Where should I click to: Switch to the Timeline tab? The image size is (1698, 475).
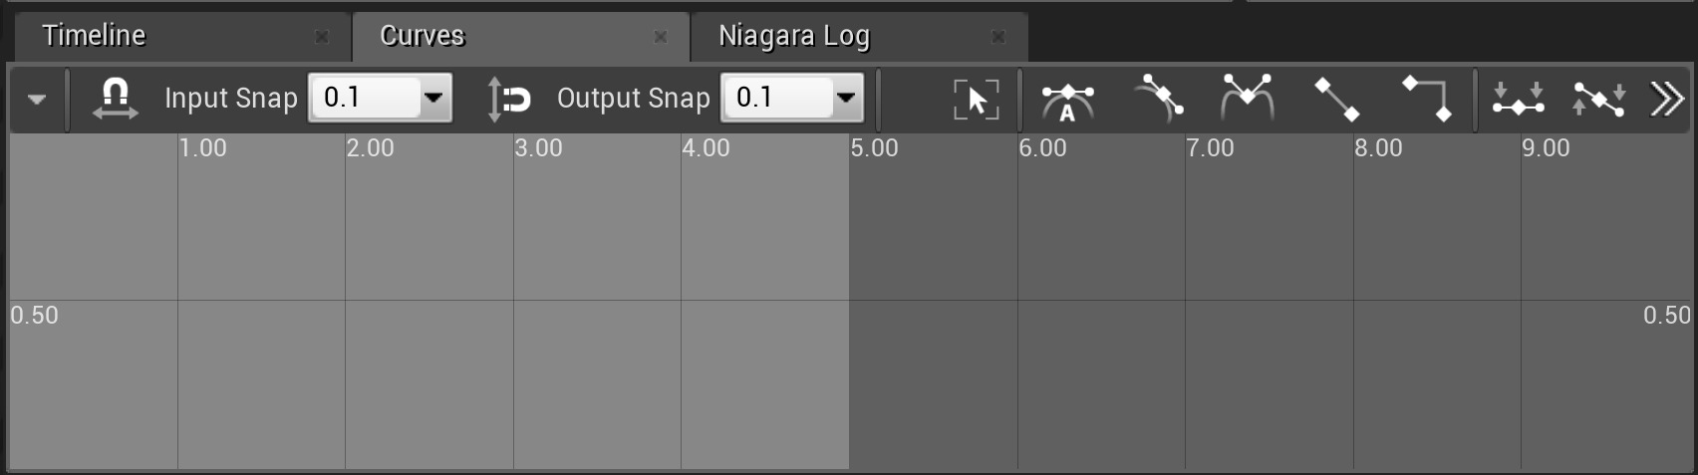(x=95, y=36)
